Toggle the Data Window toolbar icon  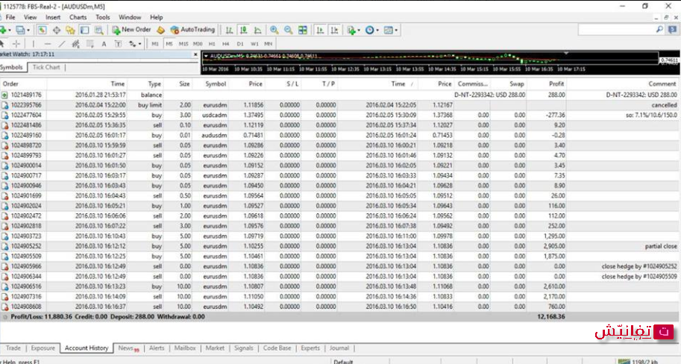point(57,30)
